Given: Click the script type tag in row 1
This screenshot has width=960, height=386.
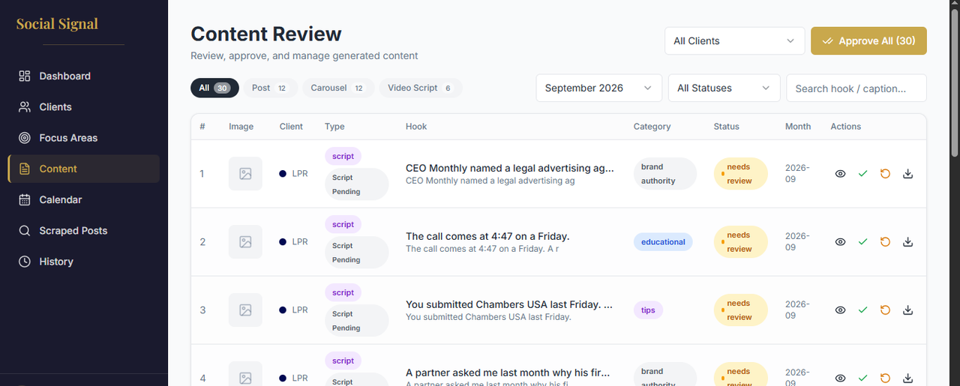Looking at the screenshot, I should [343, 157].
